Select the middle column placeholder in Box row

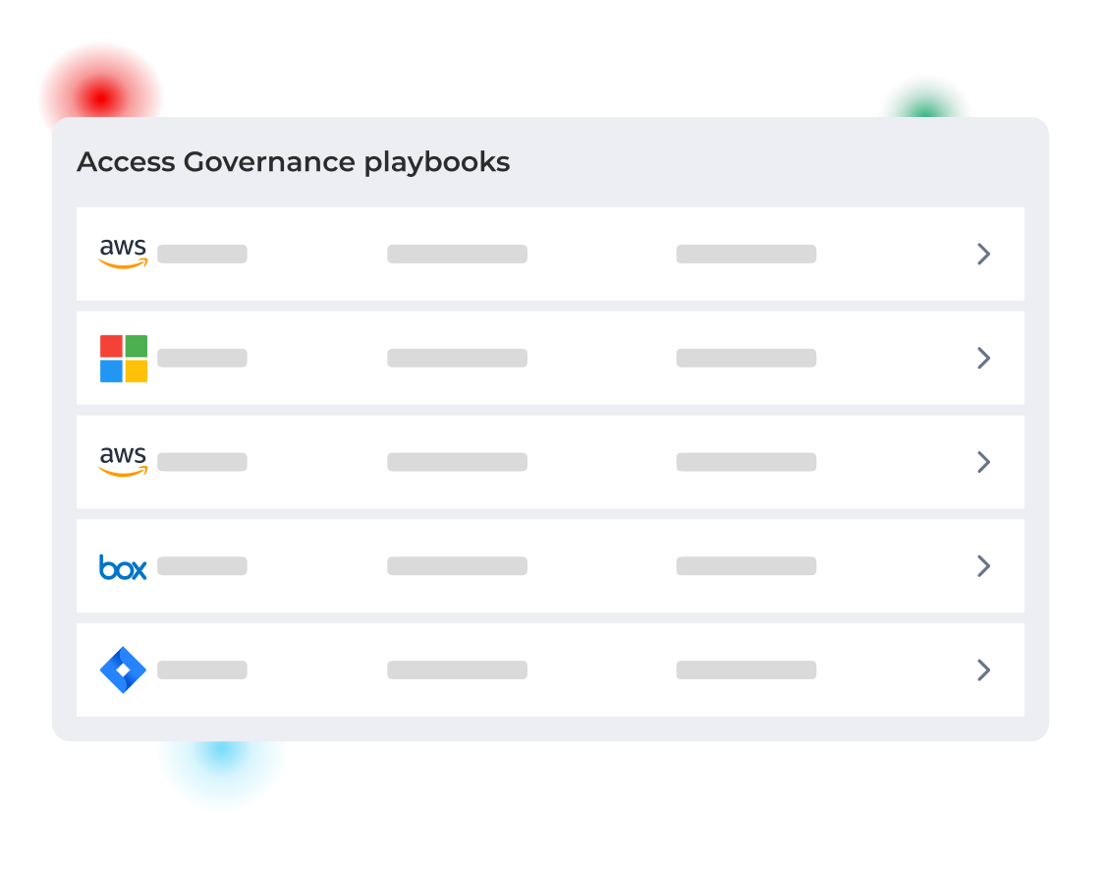[457, 566]
